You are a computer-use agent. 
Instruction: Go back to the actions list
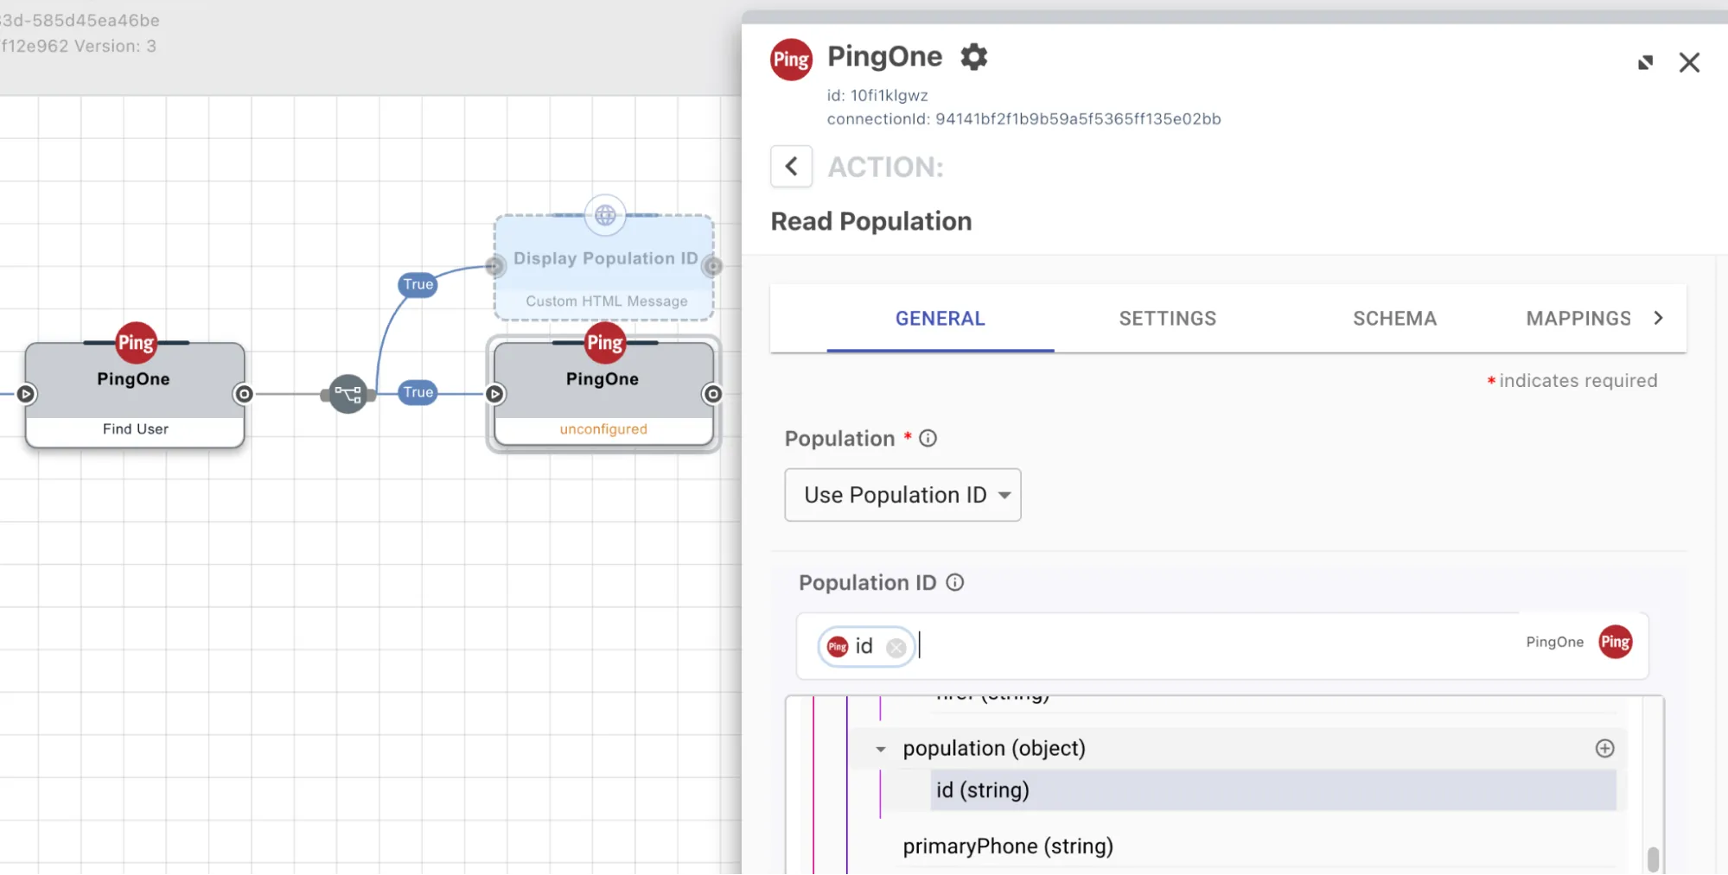tap(791, 166)
